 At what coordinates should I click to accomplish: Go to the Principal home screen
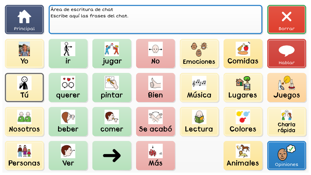[24, 19]
